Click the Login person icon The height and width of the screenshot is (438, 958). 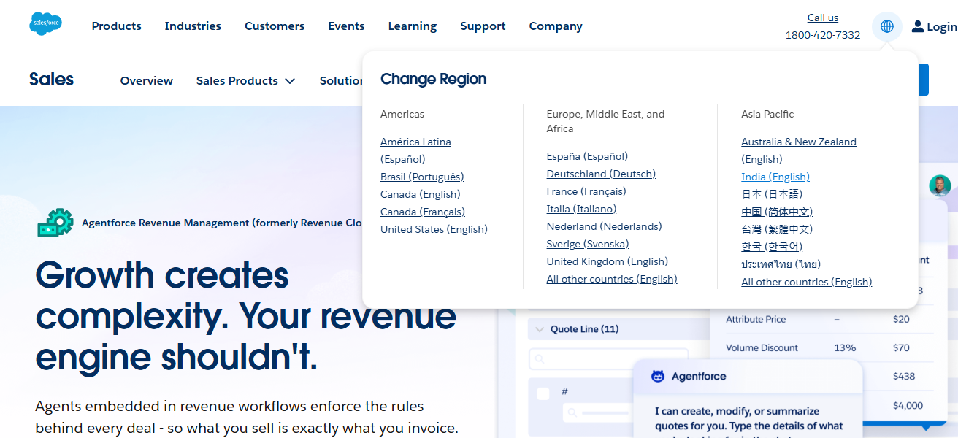[918, 26]
